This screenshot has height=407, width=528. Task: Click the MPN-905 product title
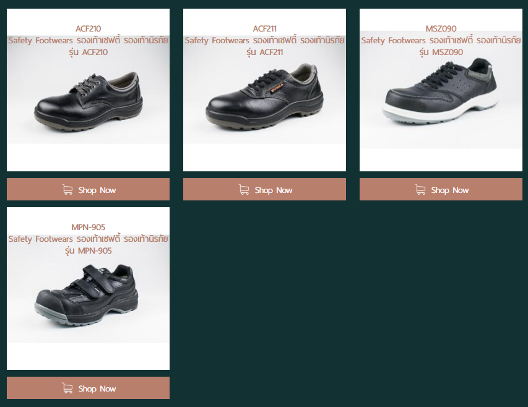tap(89, 227)
